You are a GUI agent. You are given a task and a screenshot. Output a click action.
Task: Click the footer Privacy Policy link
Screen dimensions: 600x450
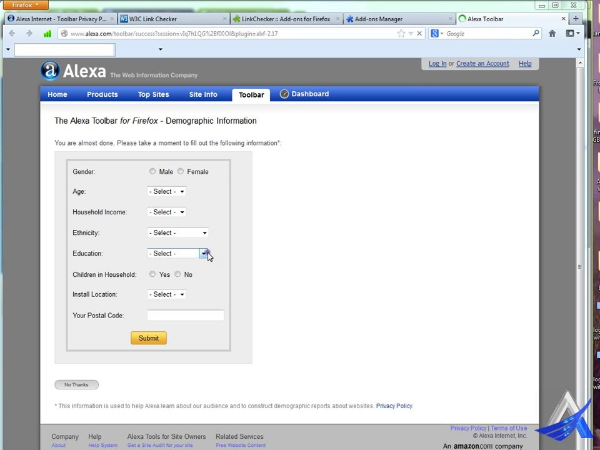click(x=468, y=428)
